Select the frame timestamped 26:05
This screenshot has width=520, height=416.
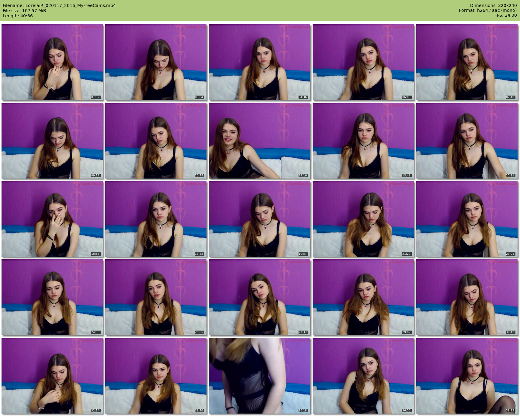click(x=156, y=297)
